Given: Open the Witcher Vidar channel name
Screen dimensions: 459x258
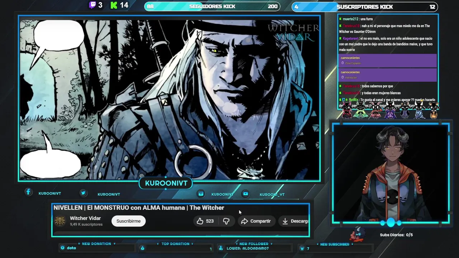Looking at the screenshot, I should [85, 218].
